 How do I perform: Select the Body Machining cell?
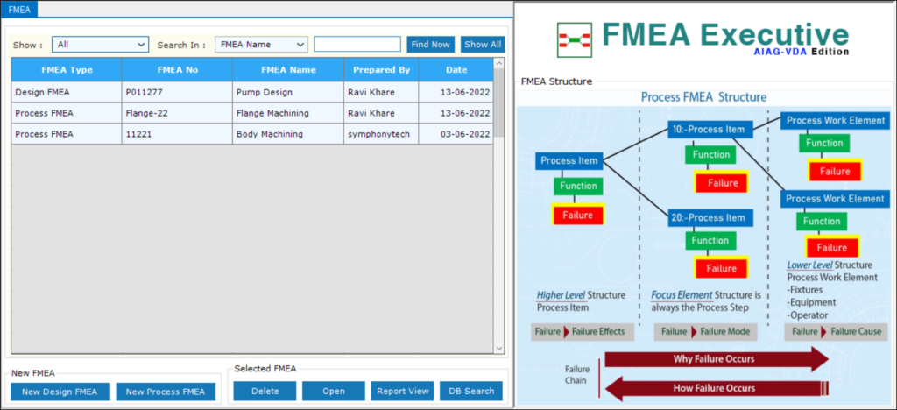coord(288,134)
